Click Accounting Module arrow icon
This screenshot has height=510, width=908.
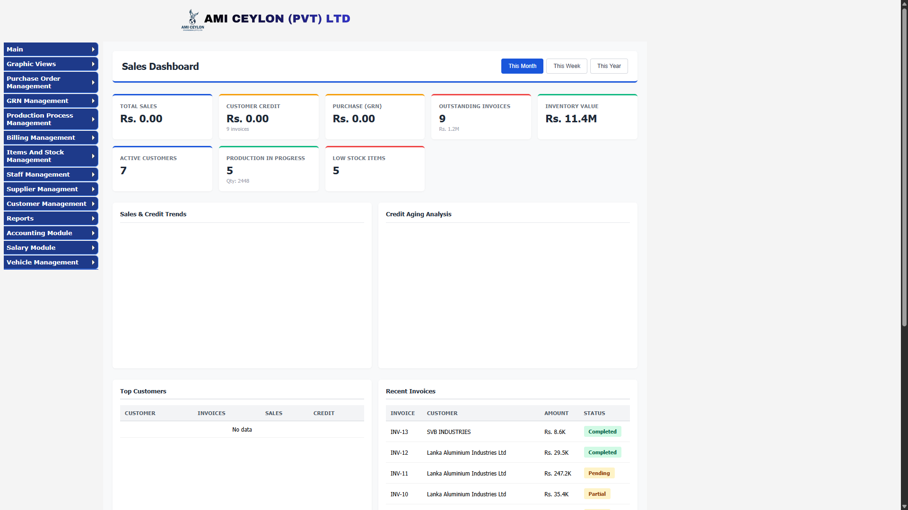coord(93,233)
